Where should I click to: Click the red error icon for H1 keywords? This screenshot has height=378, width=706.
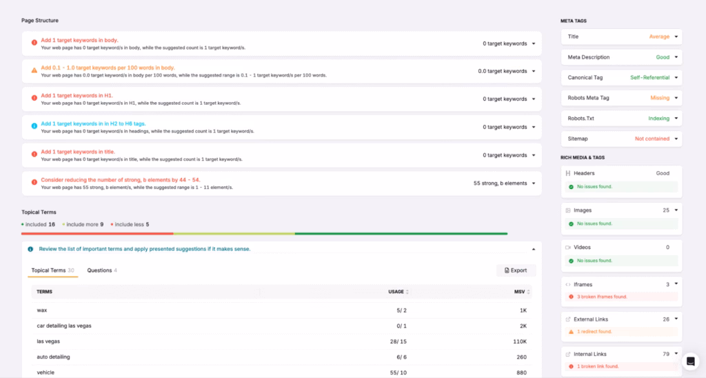[x=34, y=99]
